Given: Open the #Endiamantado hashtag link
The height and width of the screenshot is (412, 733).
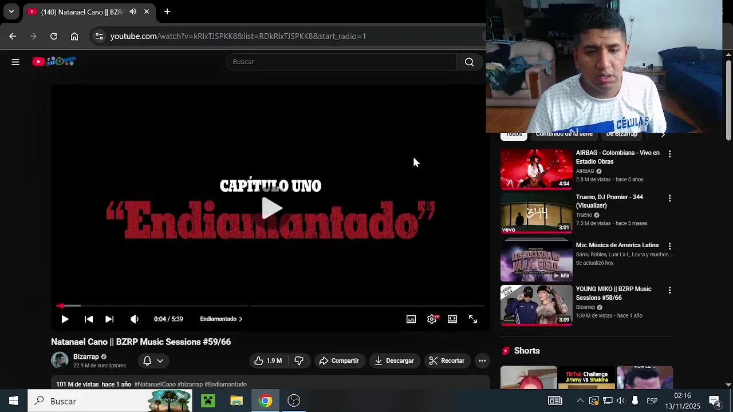Looking at the screenshot, I should (x=226, y=385).
